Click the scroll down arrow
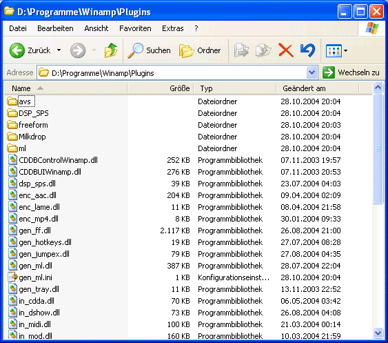Viewport: 388px width, 343px height. coord(378,333)
